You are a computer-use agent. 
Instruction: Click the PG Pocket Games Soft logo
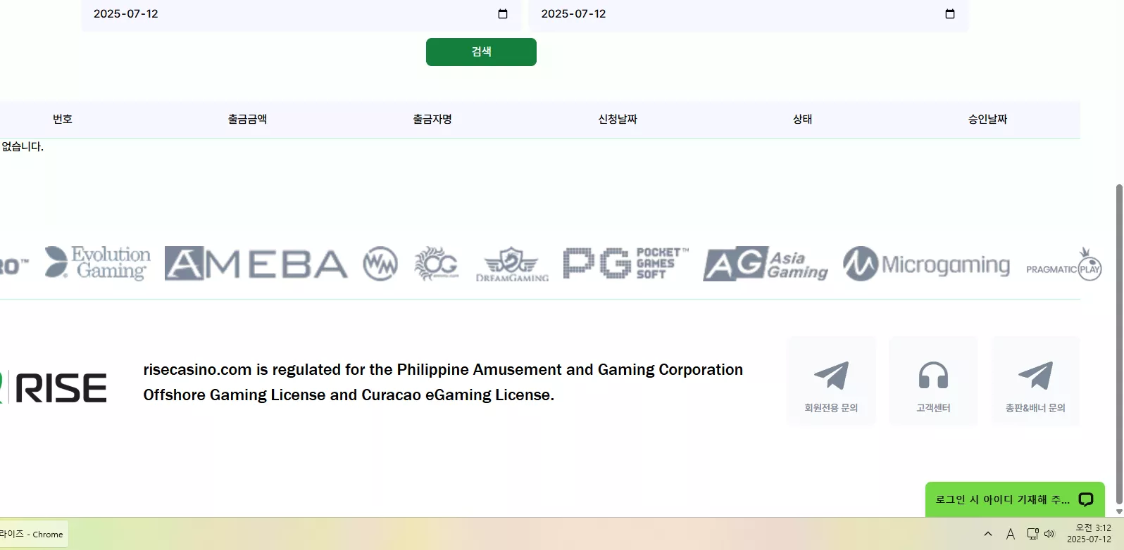pyautogui.click(x=625, y=264)
